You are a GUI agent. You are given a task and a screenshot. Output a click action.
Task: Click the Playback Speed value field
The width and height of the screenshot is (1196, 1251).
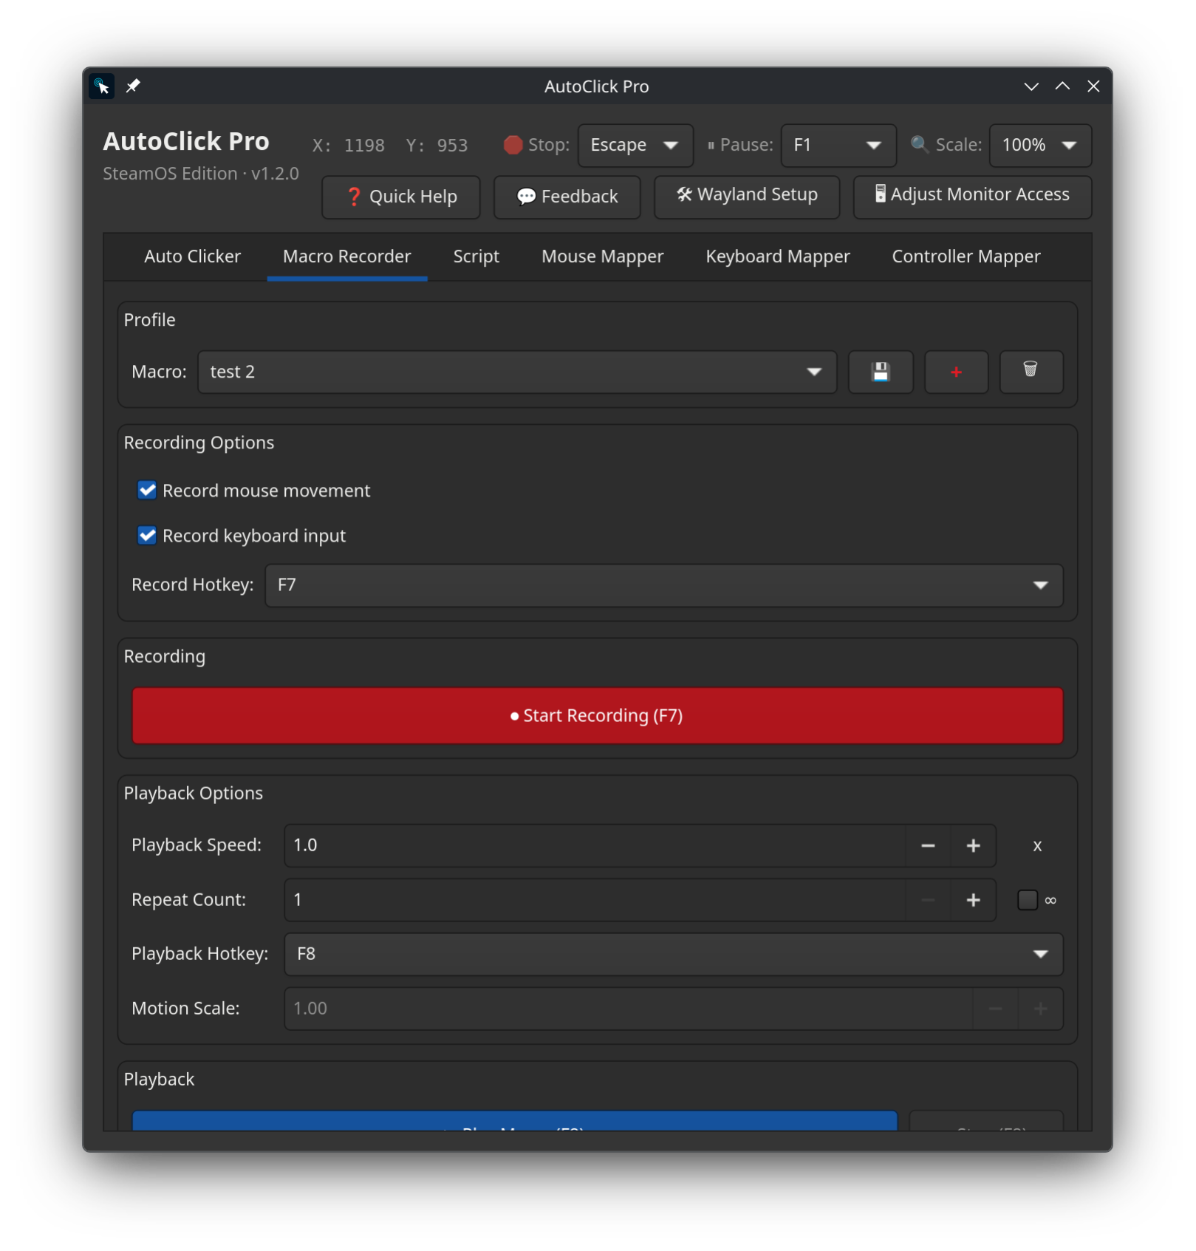click(x=595, y=845)
